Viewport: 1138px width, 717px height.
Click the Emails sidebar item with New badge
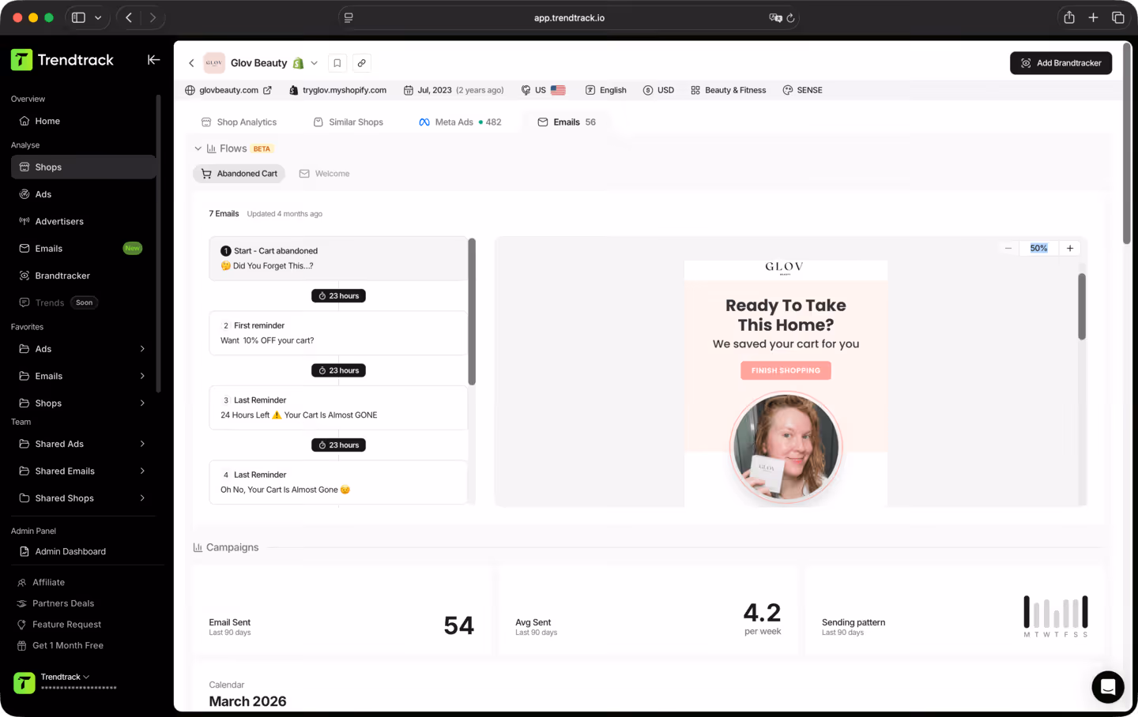49,248
